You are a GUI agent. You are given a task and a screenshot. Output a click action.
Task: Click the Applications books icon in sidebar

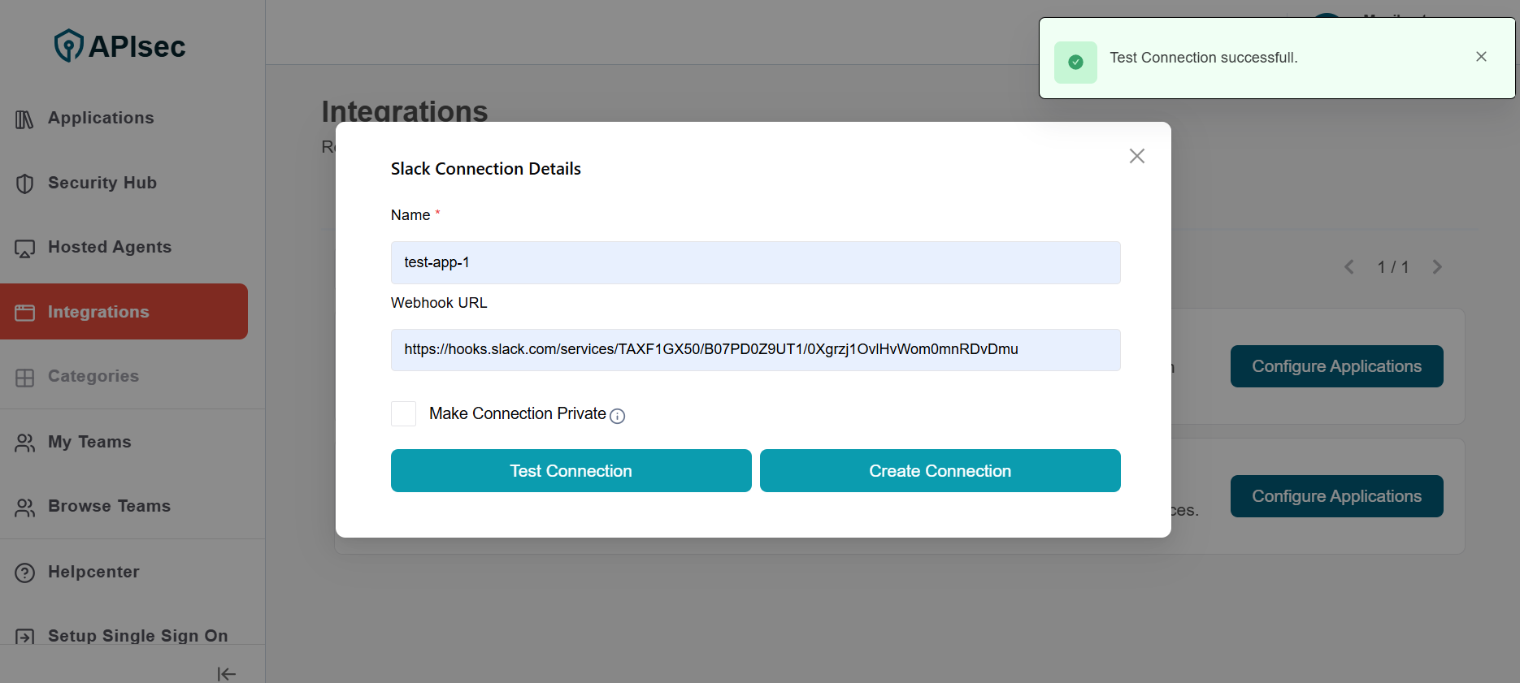tap(24, 119)
